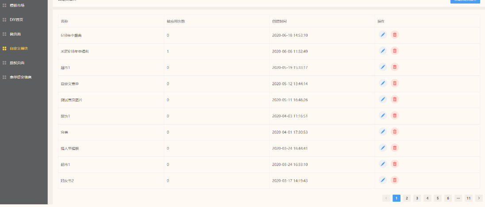The image size is (485, 207).
Task: Go to next page arrow
Action: coord(479,198)
